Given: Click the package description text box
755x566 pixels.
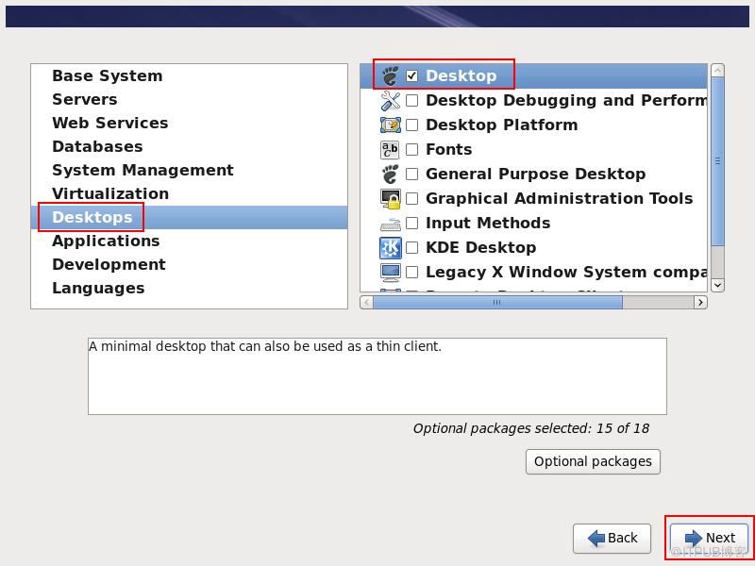Looking at the screenshot, I should point(377,376).
